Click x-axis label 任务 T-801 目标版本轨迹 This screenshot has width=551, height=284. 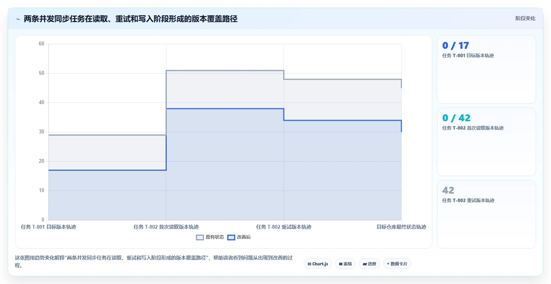click(x=48, y=227)
